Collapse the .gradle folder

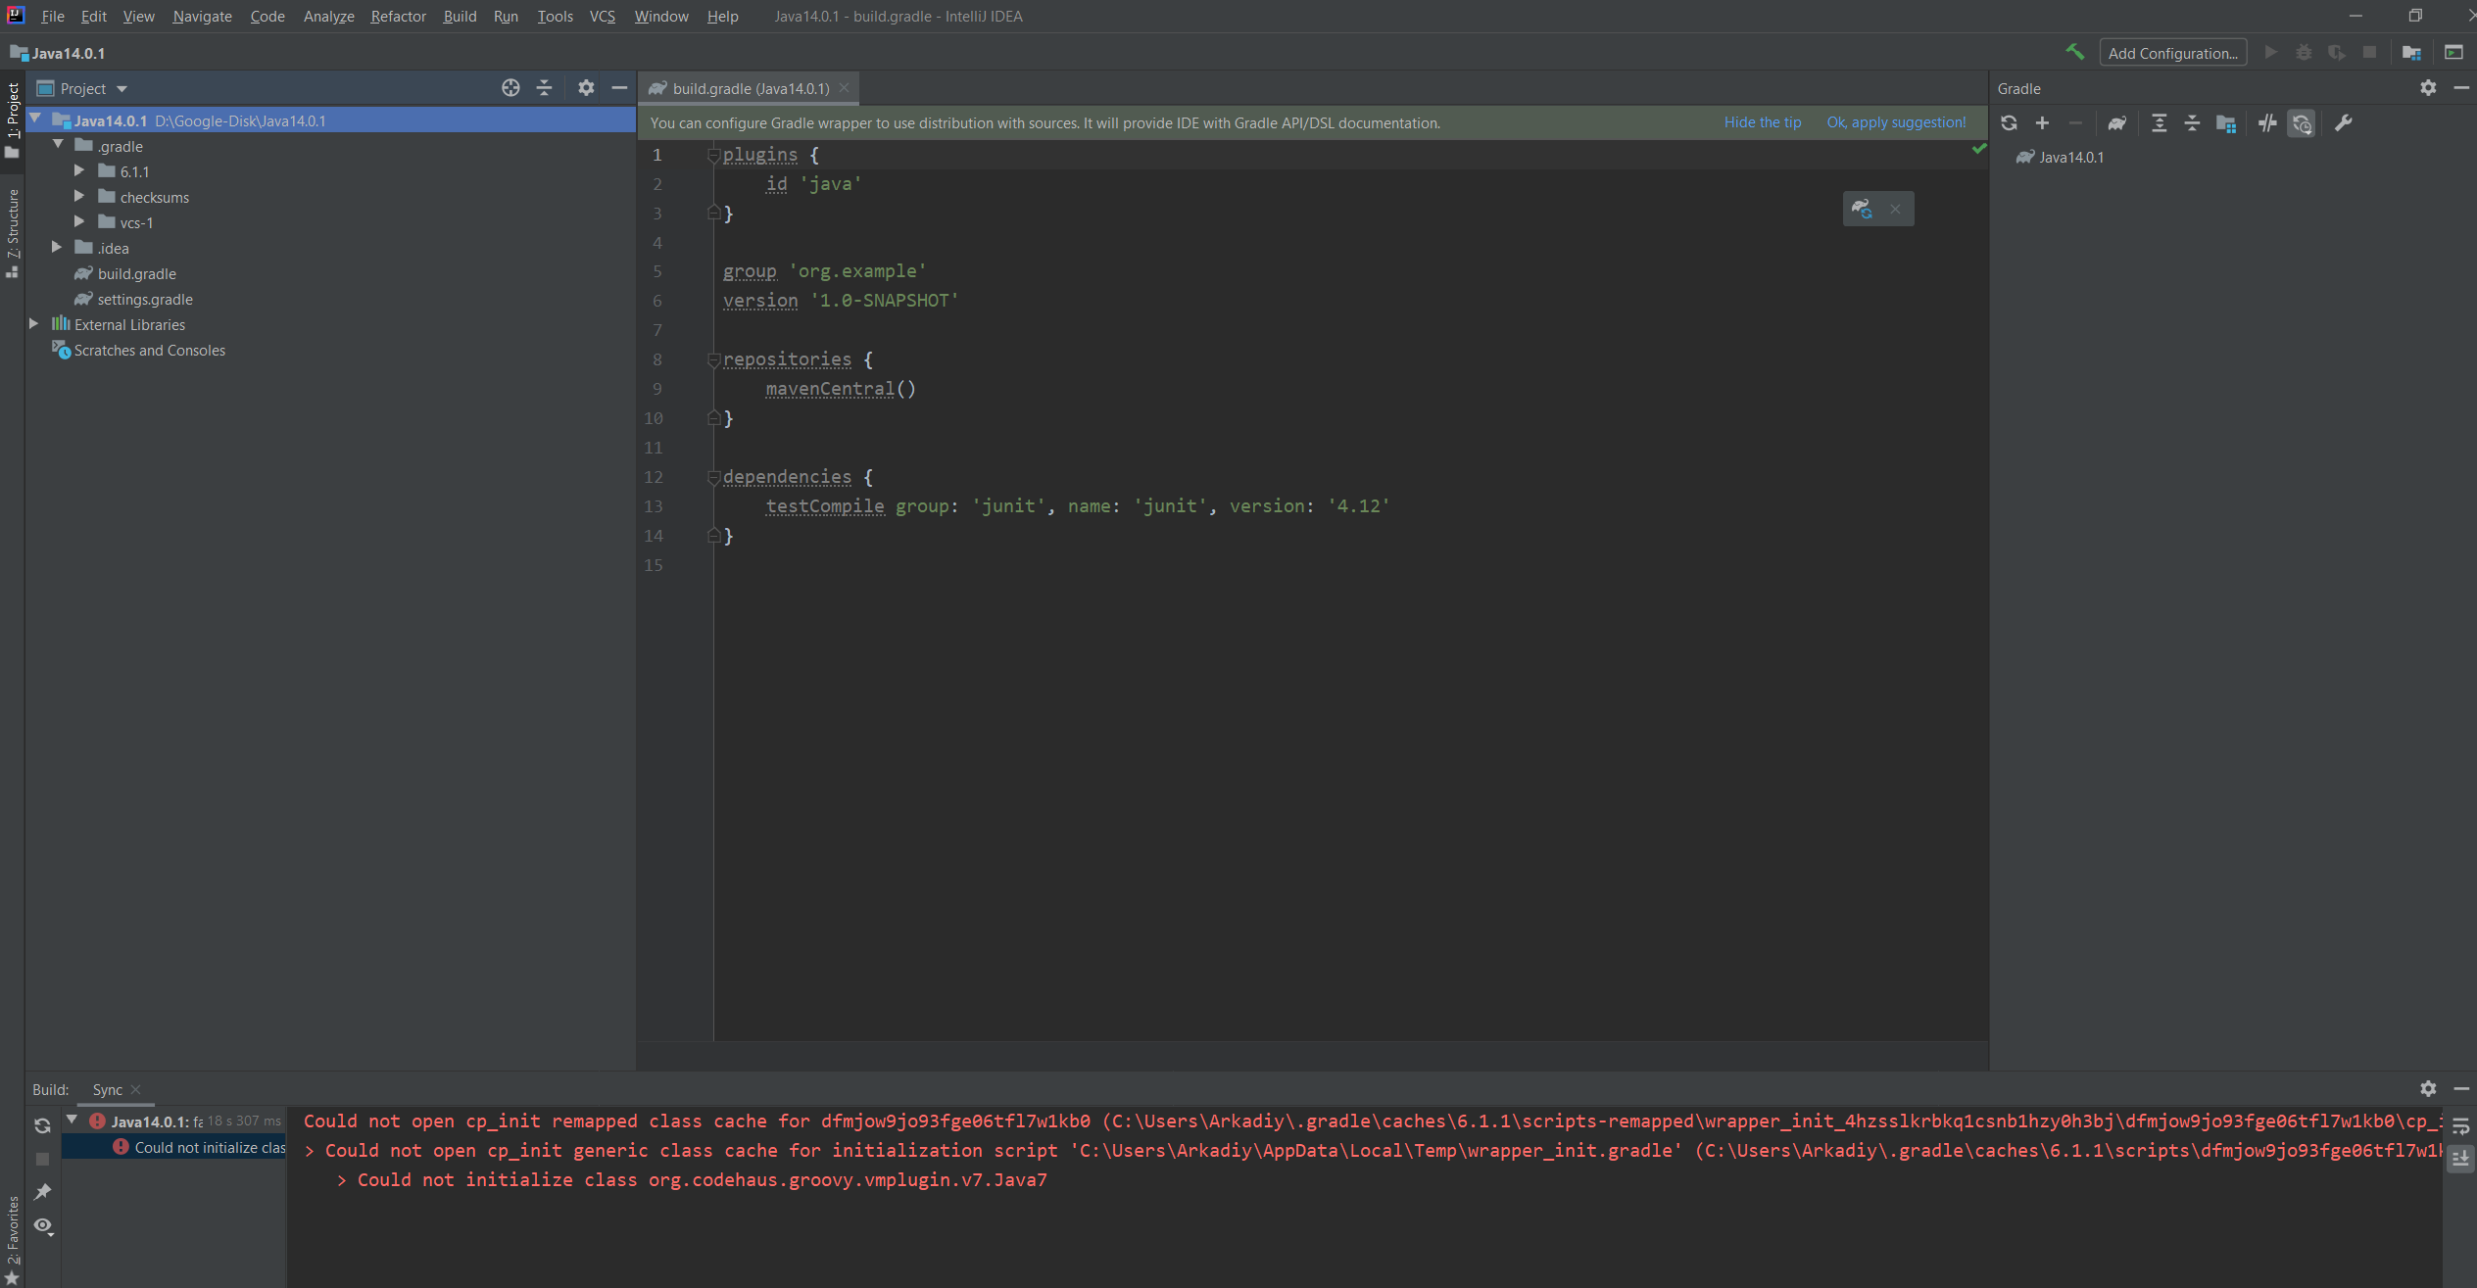pos(58,145)
